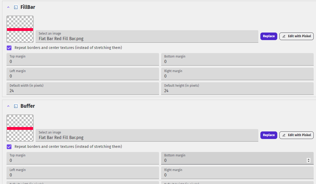Select FillBar image name field
The height and width of the screenshot is (184, 316).
(147, 36)
